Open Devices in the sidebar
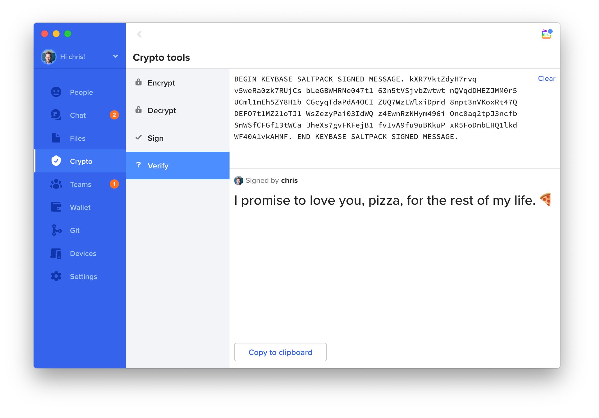599x418 pixels. tap(80, 253)
